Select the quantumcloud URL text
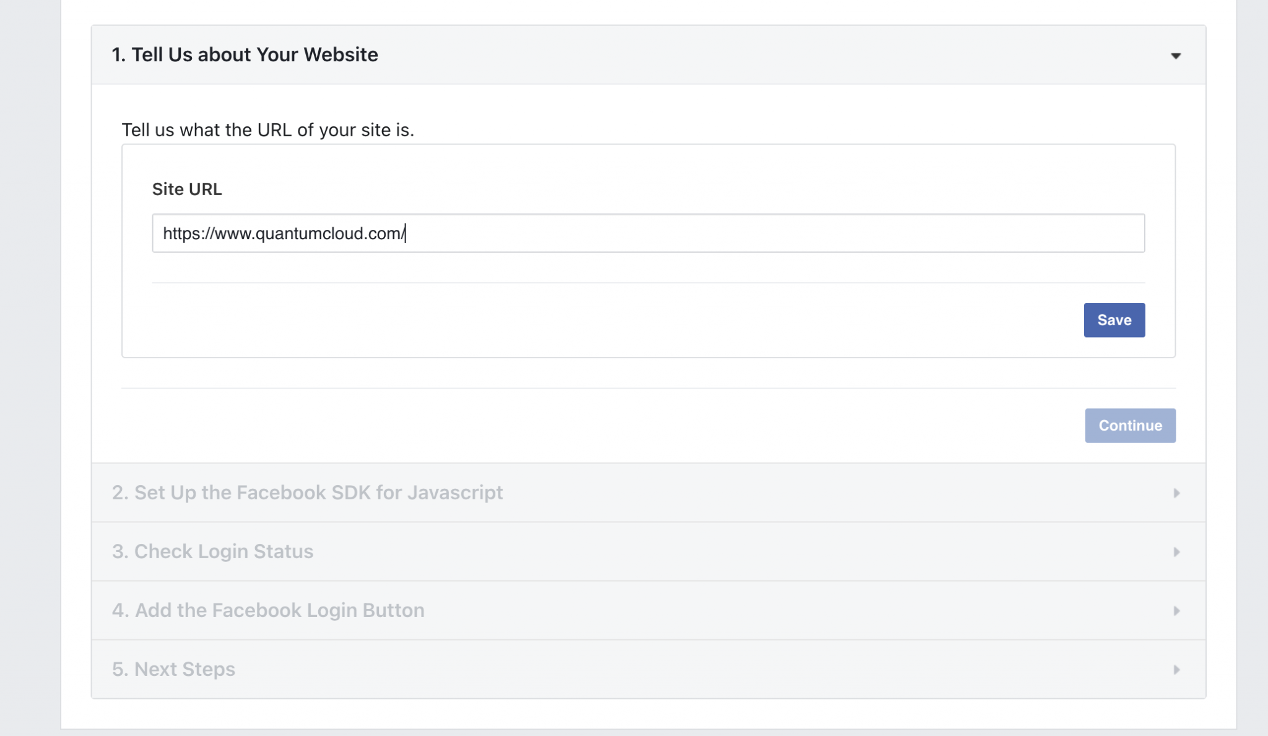 pos(284,234)
